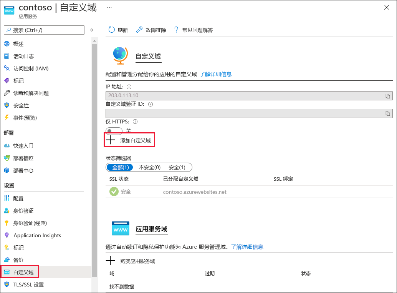Filter by 全部(1) status

coord(120,167)
